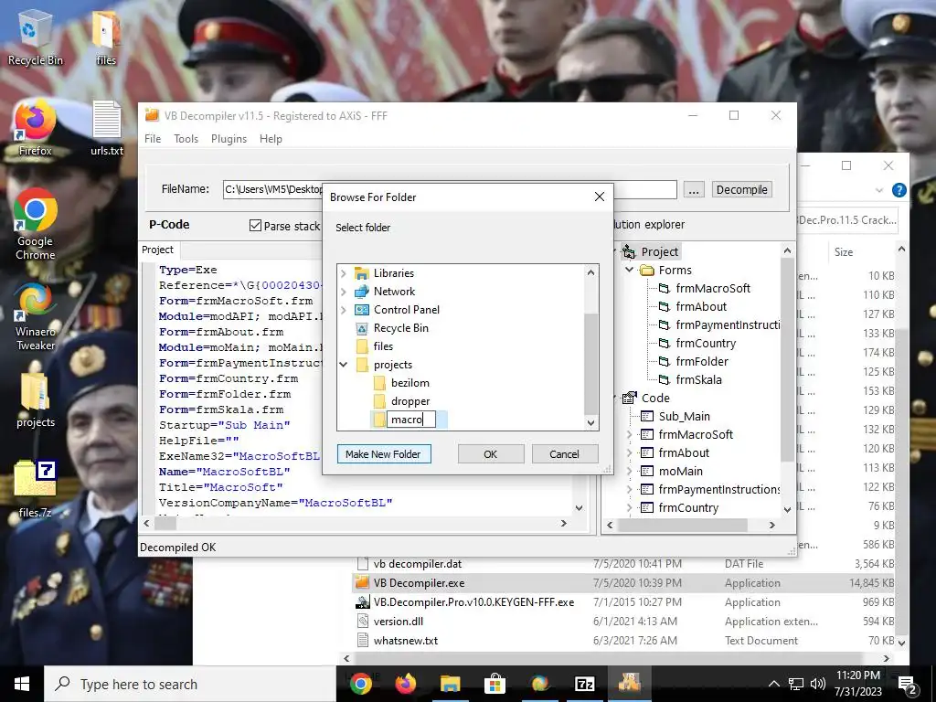936x702 pixels.
Task: Launch Google Chrome desktop shortcut
Action: pyautogui.click(x=36, y=225)
